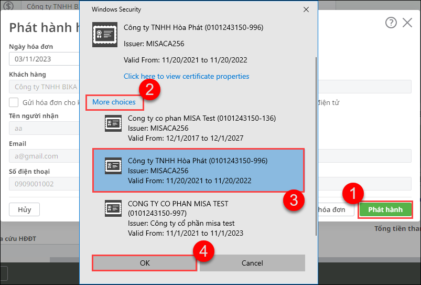Click Valid From: 11/1/2021 to 11/1/2023 text

click(186, 233)
